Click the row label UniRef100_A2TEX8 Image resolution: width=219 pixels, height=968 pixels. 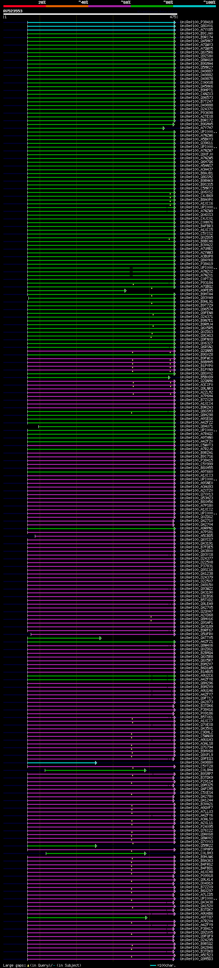(x=196, y=116)
